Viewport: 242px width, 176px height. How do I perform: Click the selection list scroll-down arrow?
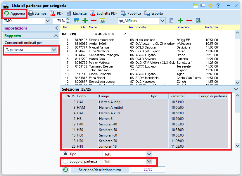pyautogui.click(x=237, y=146)
